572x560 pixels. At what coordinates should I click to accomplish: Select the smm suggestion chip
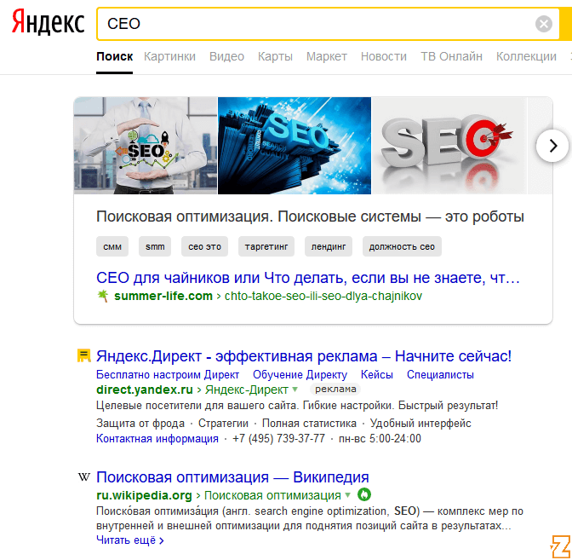point(155,246)
